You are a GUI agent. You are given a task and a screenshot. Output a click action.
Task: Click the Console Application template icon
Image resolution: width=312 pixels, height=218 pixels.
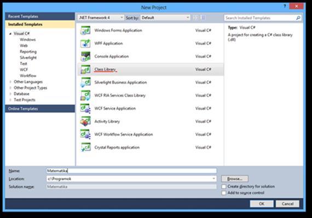(x=85, y=56)
